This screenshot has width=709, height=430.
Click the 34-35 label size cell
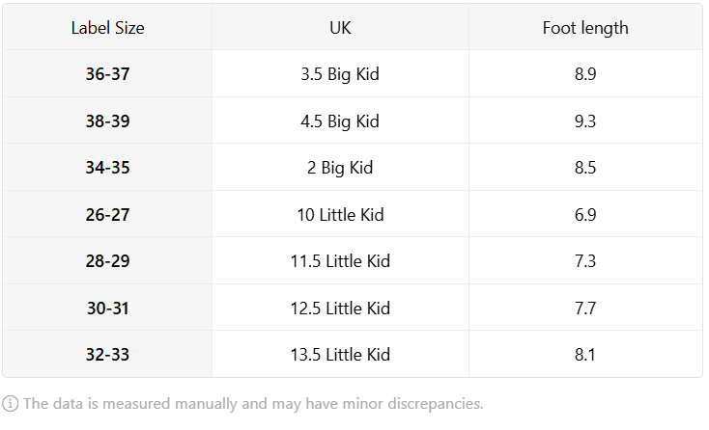[x=107, y=168]
